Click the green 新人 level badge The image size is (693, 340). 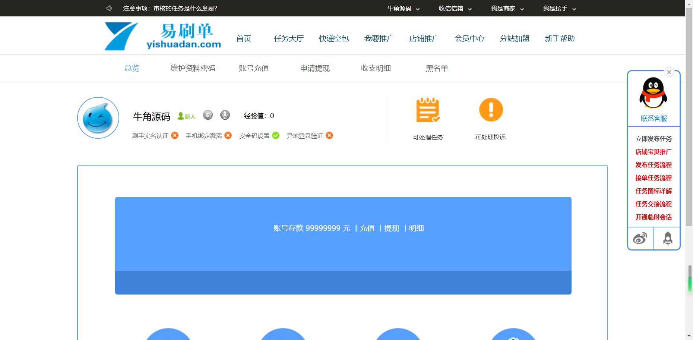pyautogui.click(x=186, y=116)
